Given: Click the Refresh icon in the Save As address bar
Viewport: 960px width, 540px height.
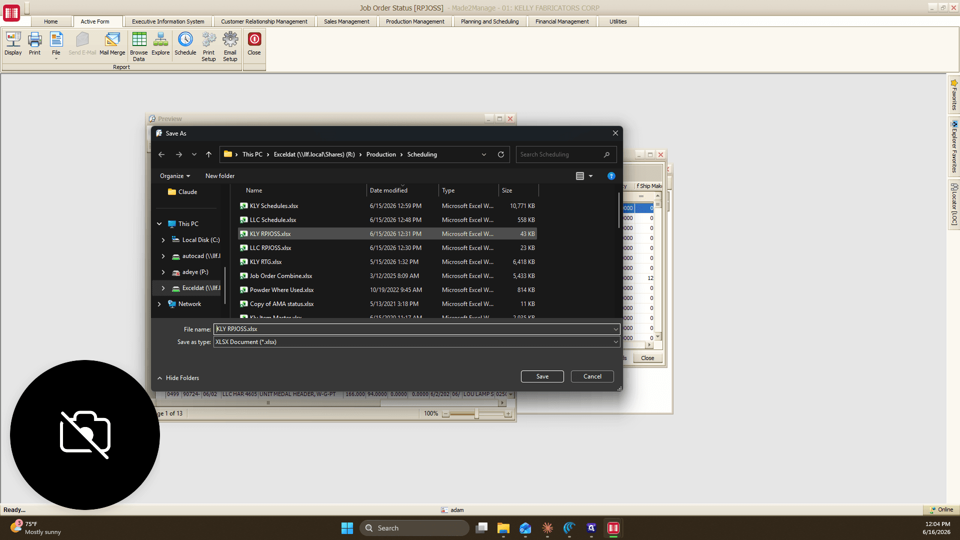Looking at the screenshot, I should tap(500, 154).
